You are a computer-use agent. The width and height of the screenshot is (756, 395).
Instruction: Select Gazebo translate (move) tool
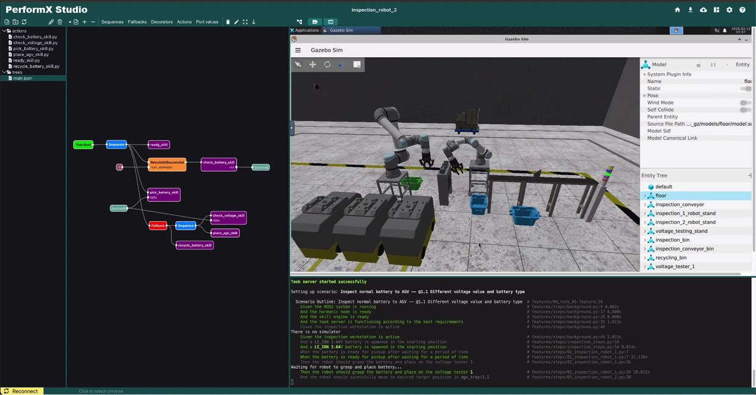313,65
